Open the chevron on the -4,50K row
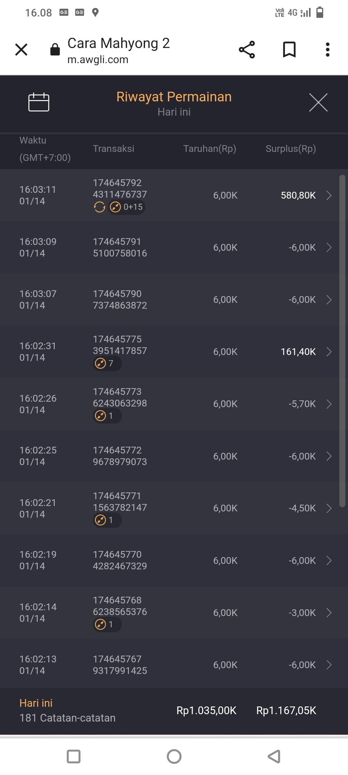The image size is (348, 775). pyautogui.click(x=329, y=508)
